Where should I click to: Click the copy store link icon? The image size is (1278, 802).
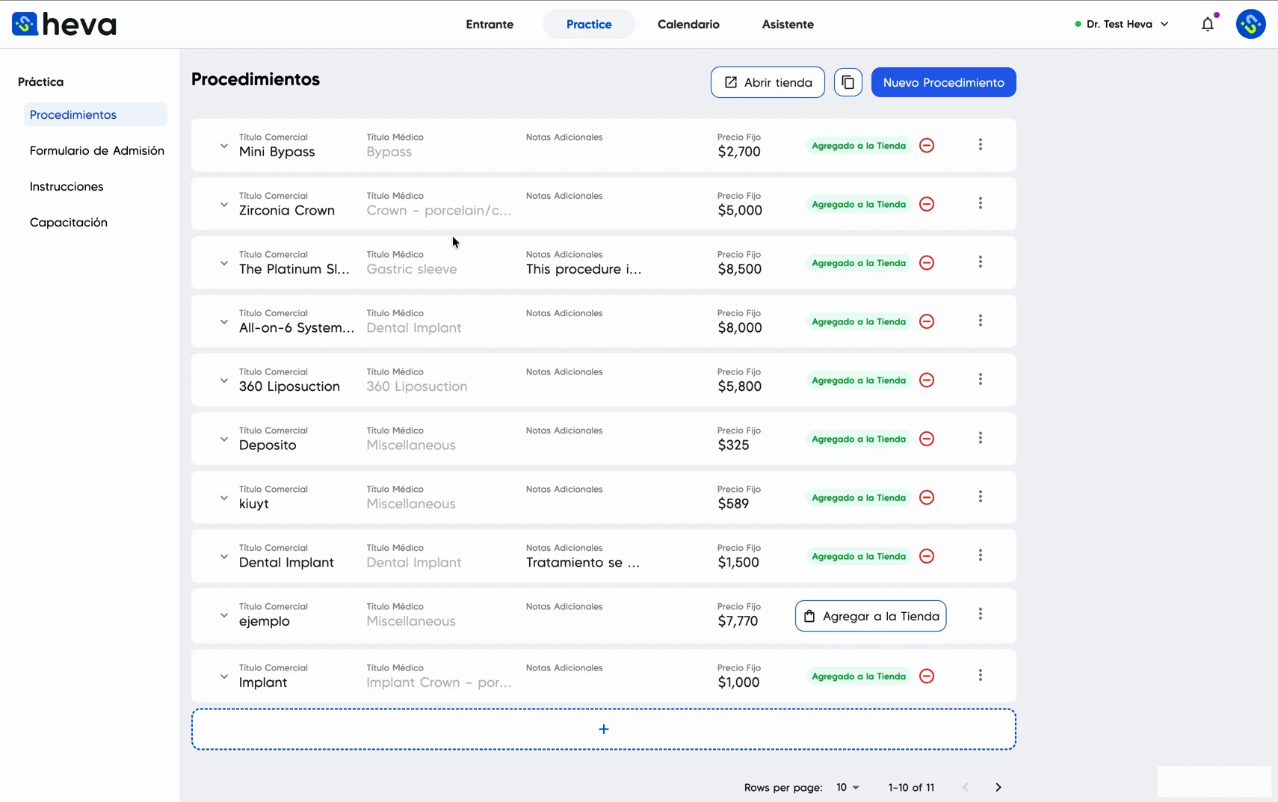[848, 82]
